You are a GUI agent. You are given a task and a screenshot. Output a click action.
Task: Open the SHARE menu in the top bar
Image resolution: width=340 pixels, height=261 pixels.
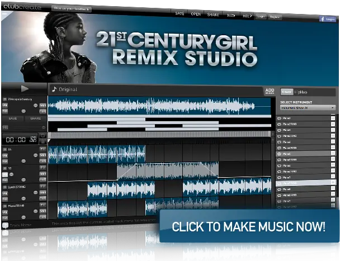[213, 15]
